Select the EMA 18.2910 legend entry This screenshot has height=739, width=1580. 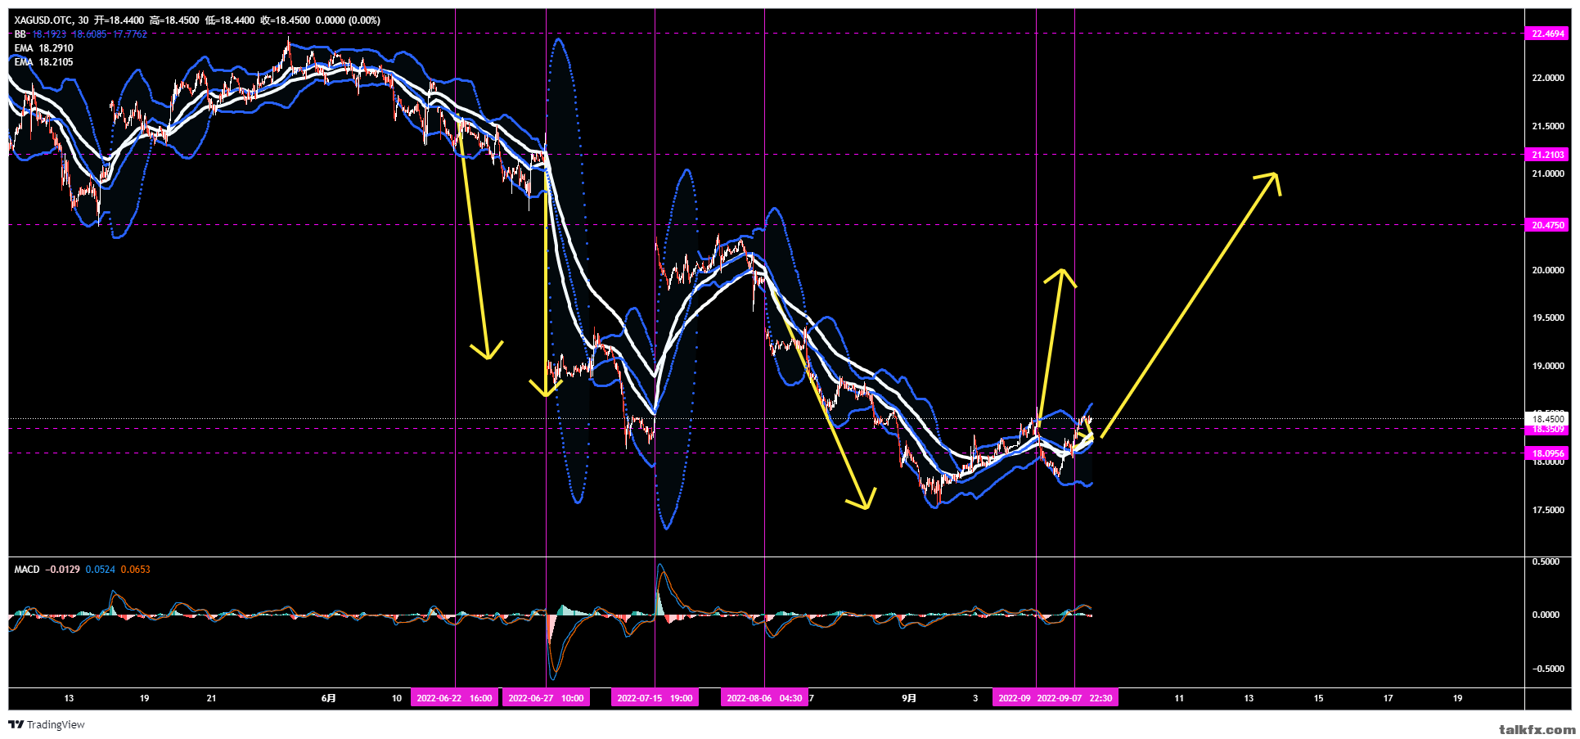[x=43, y=48]
